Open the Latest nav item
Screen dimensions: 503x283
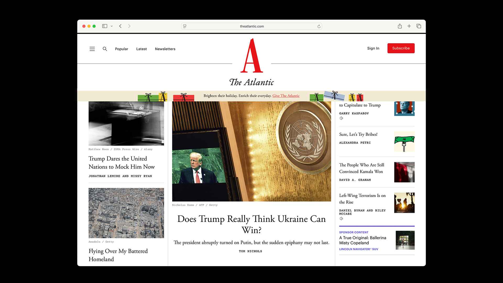(x=141, y=49)
